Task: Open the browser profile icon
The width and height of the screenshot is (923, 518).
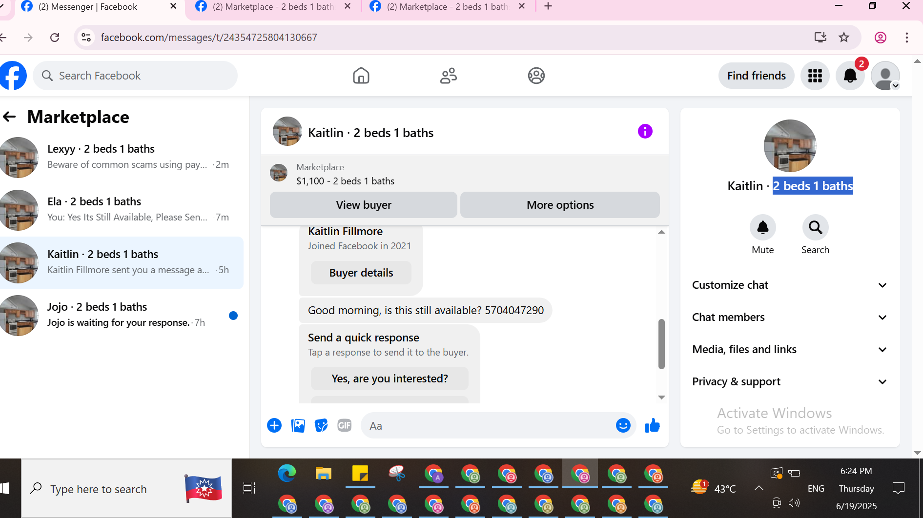Action: tap(881, 38)
